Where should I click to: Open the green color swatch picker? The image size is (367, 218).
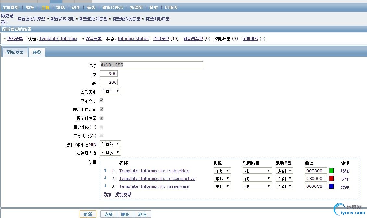coord(331,171)
